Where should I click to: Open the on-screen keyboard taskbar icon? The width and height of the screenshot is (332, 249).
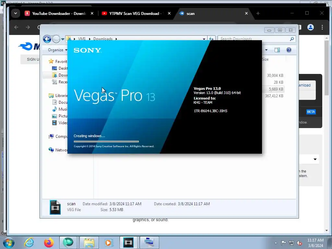(149, 243)
